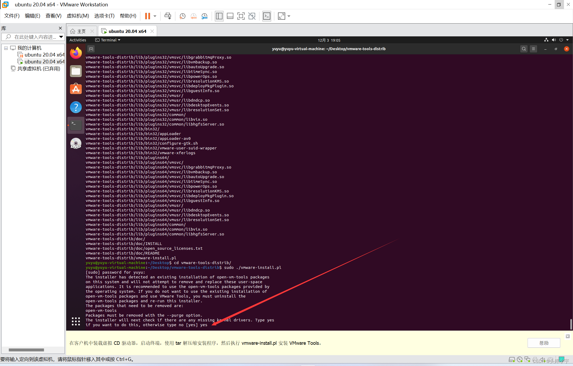This screenshot has height=366, width=573.
Task: Click the power icon in Ubuntu top bar
Action: tap(561, 40)
